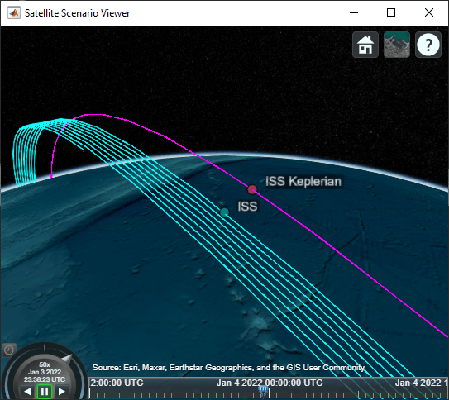Click the 2:00:00 UTC timeline label
The image size is (449, 400).
[x=117, y=383]
